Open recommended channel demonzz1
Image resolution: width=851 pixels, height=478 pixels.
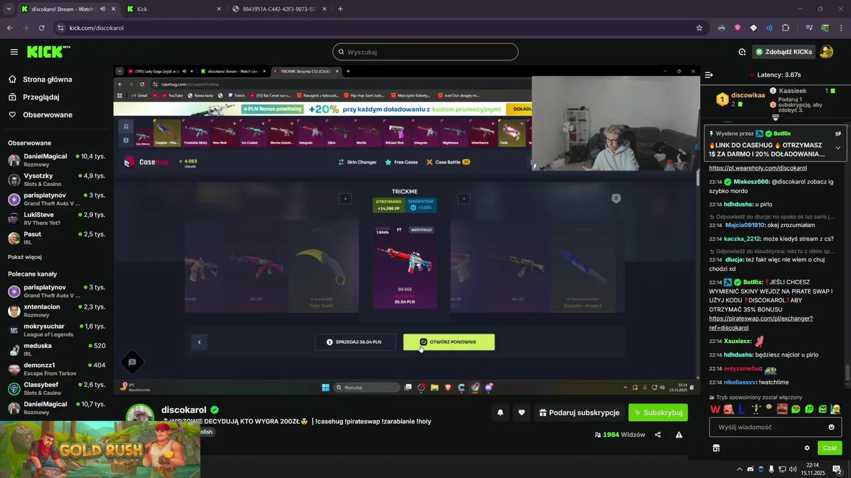click(57, 369)
